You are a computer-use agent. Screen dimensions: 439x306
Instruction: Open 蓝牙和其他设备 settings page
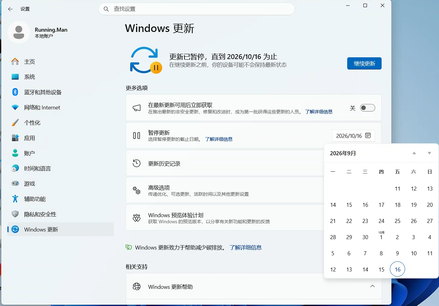coord(60,92)
